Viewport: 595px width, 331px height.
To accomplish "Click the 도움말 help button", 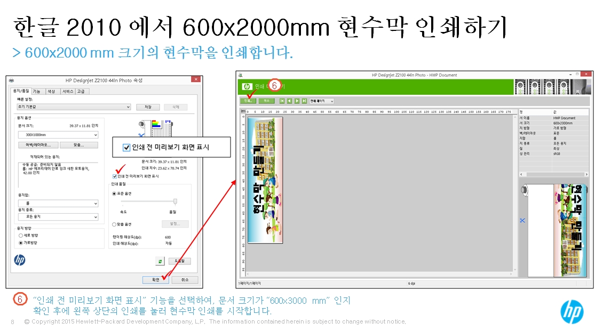I will pyautogui.click(x=179, y=261).
